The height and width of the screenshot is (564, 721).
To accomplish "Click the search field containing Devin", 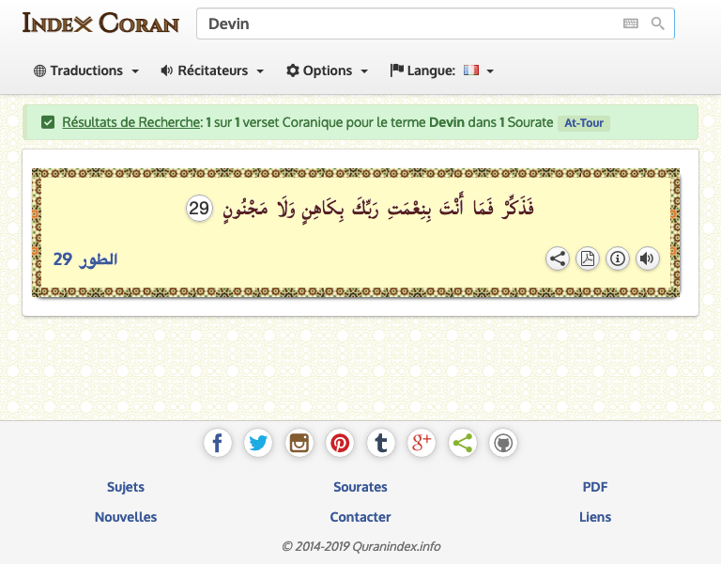I will coord(404,23).
